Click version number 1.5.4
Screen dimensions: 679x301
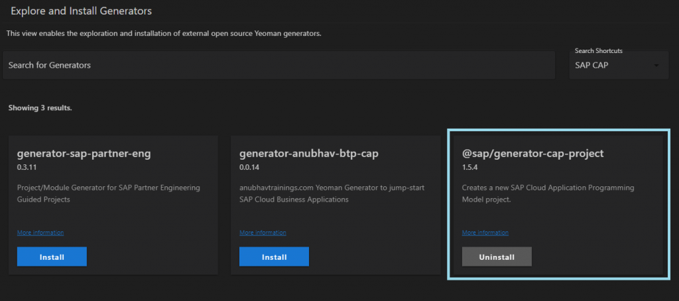pos(470,167)
